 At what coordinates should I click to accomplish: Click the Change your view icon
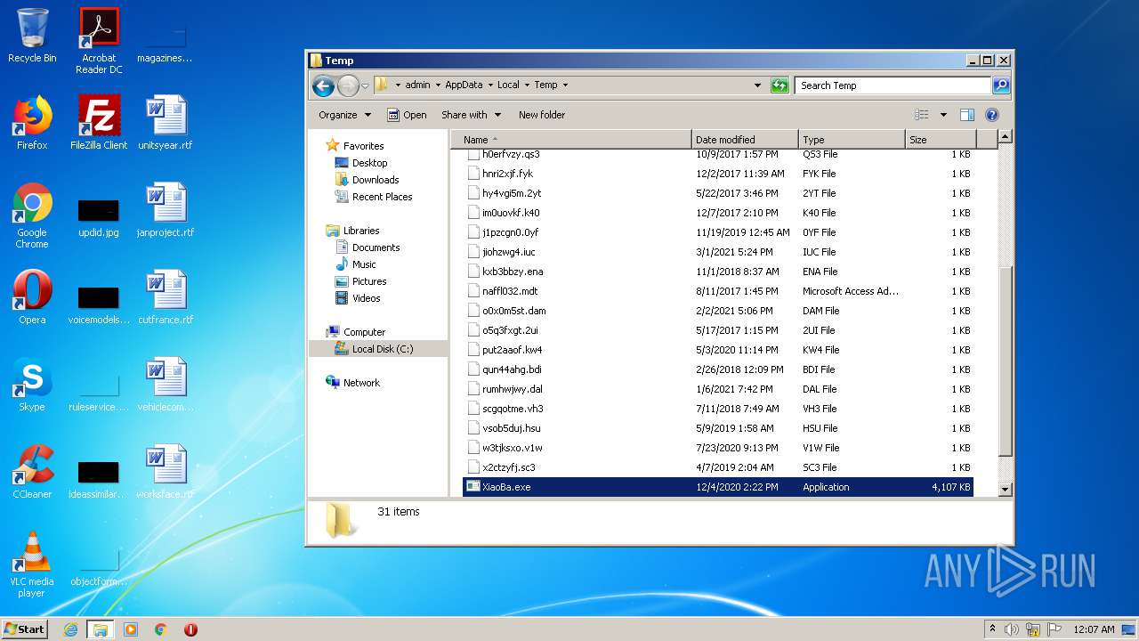tap(922, 115)
